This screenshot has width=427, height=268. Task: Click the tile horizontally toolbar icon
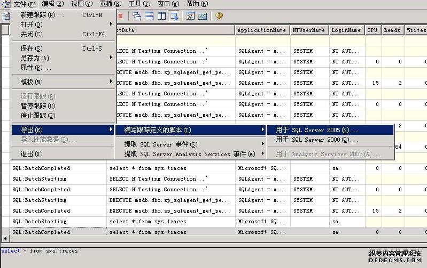tap(149, 16)
